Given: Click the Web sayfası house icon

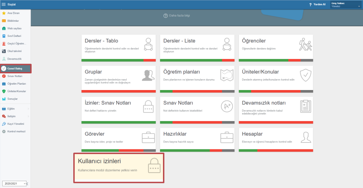Looking at the screenshot, I should coord(4,28).
